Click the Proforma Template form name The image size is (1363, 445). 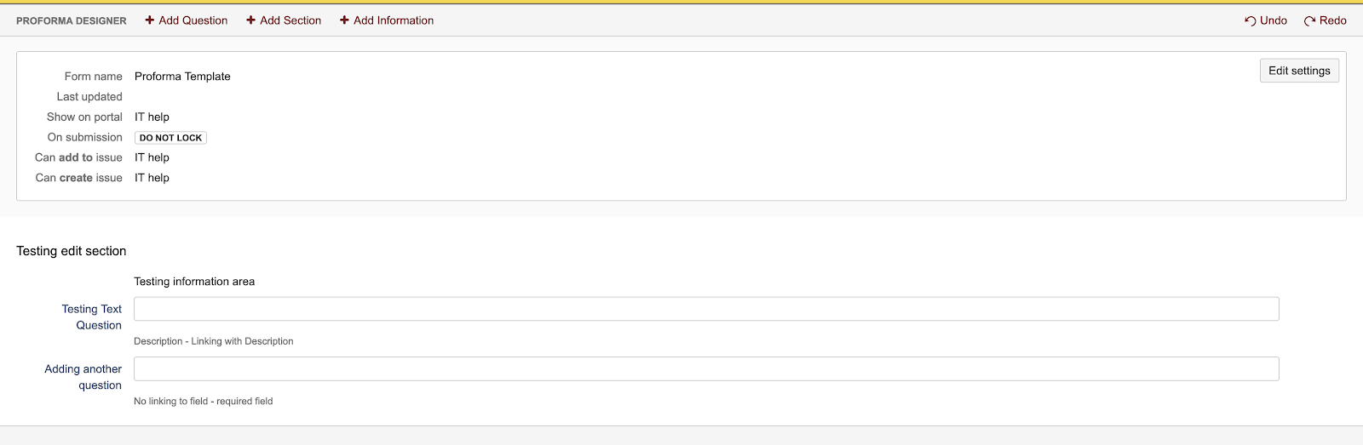click(182, 77)
